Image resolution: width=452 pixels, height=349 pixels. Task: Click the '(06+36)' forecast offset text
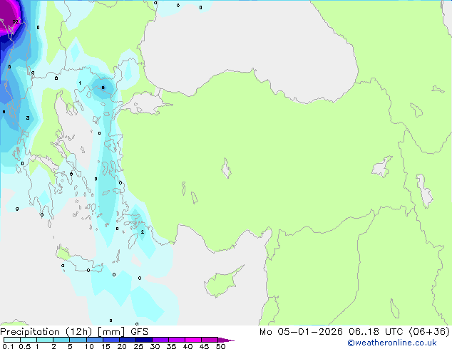(x=429, y=332)
